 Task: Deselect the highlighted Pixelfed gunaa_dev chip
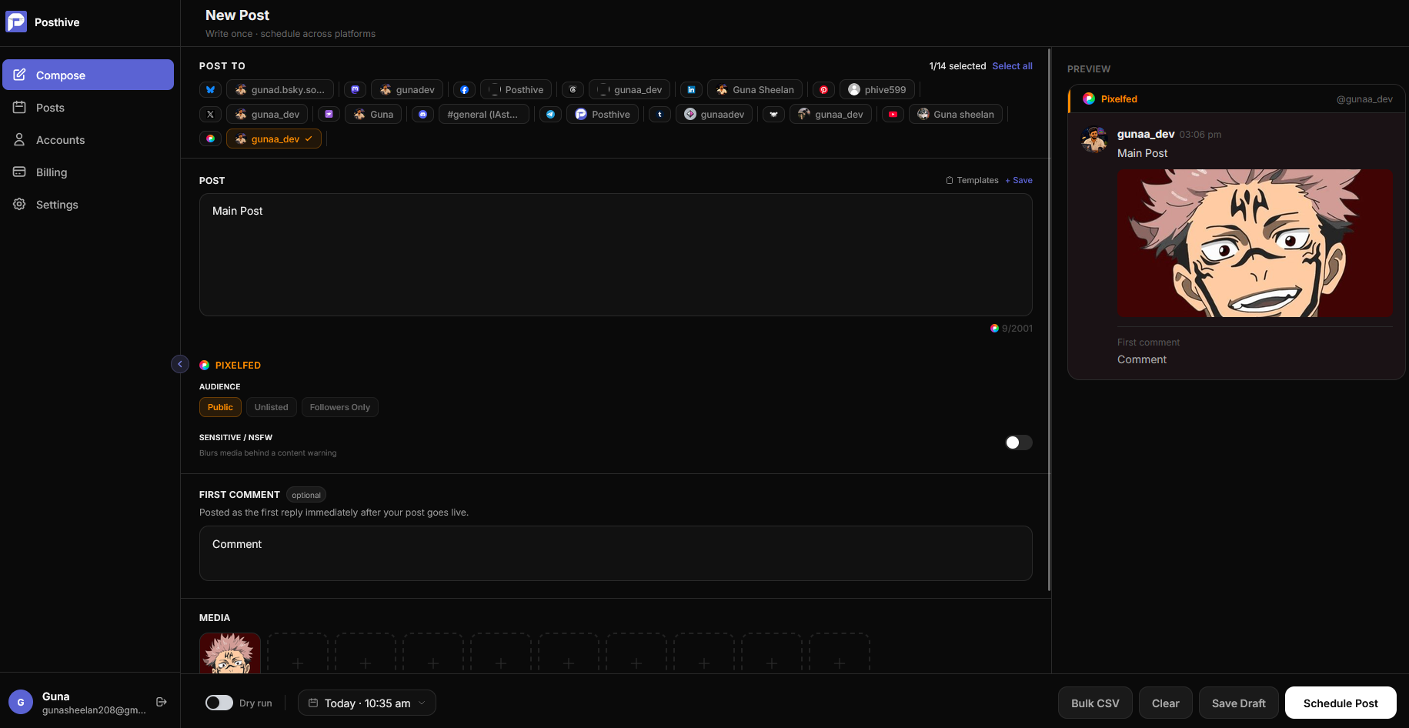click(x=274, y=139)
